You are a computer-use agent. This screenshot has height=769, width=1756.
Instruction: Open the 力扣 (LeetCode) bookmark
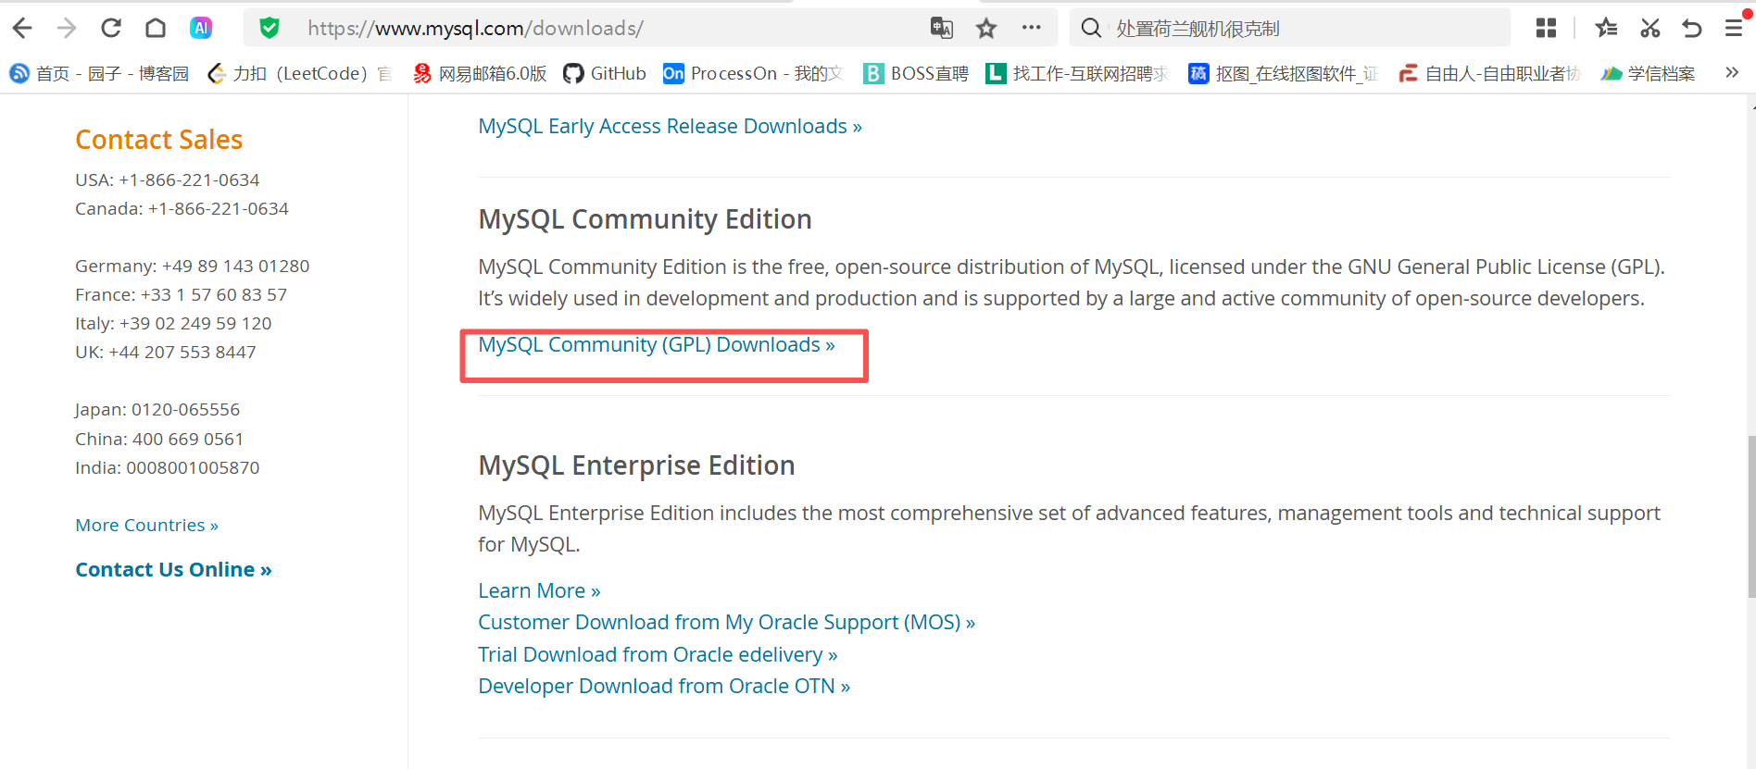coord(299,73)
